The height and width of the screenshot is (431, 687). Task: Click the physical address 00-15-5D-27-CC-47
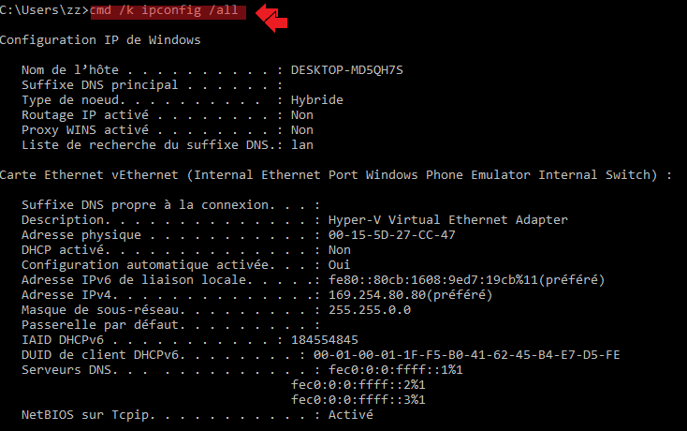392,234
